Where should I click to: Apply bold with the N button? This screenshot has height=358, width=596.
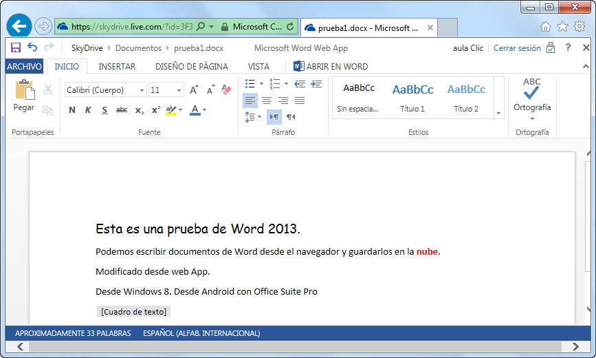pos(72,110)
